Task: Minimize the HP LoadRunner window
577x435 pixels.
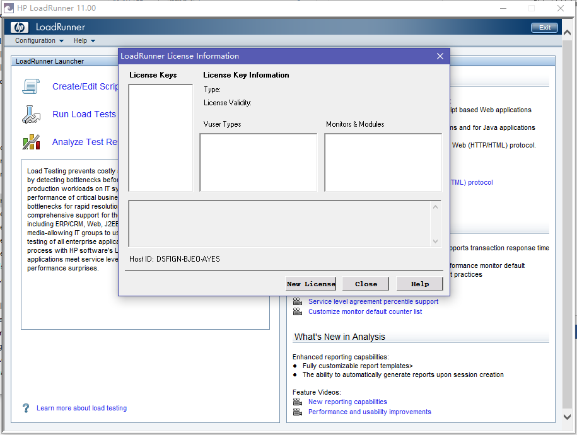Action: (x=503, y=8)
